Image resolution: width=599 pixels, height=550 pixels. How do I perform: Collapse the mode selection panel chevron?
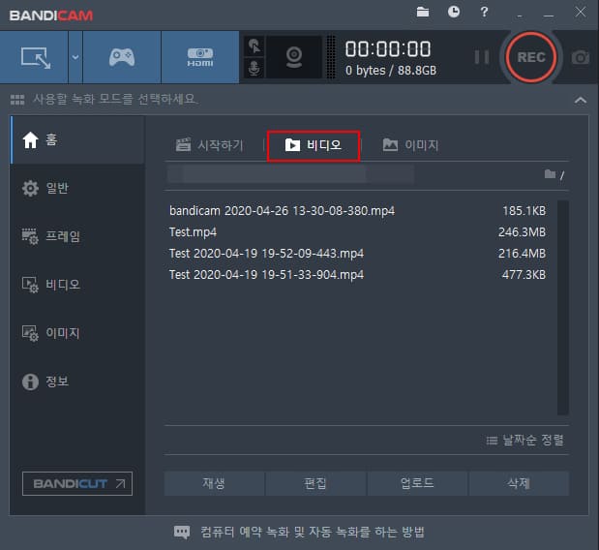[x=581, y=100]
